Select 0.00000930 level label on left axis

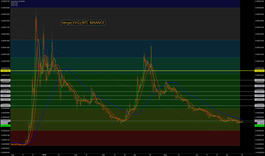click(5, 80)
